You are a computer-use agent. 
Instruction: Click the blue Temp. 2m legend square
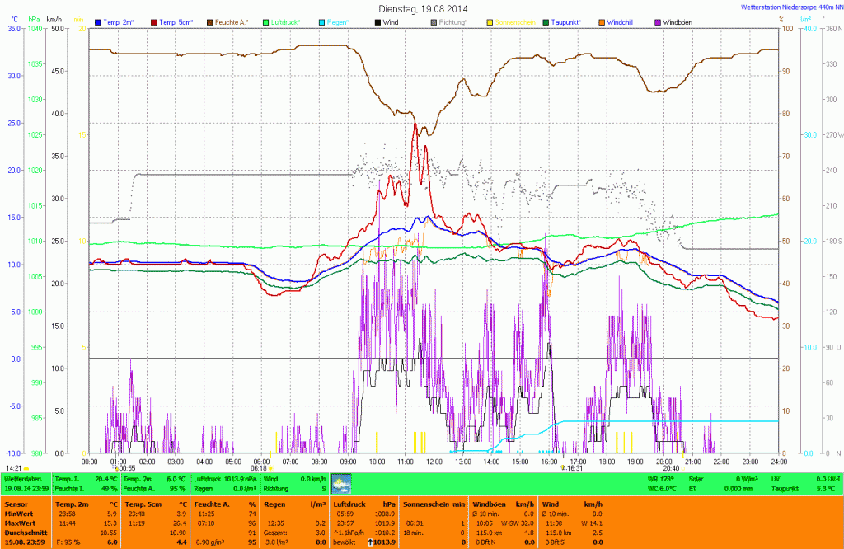coord(99,21)
